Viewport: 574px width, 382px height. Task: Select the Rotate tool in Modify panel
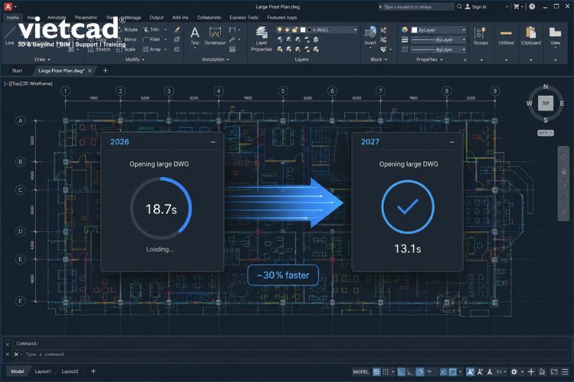click(x=128, y=30)
